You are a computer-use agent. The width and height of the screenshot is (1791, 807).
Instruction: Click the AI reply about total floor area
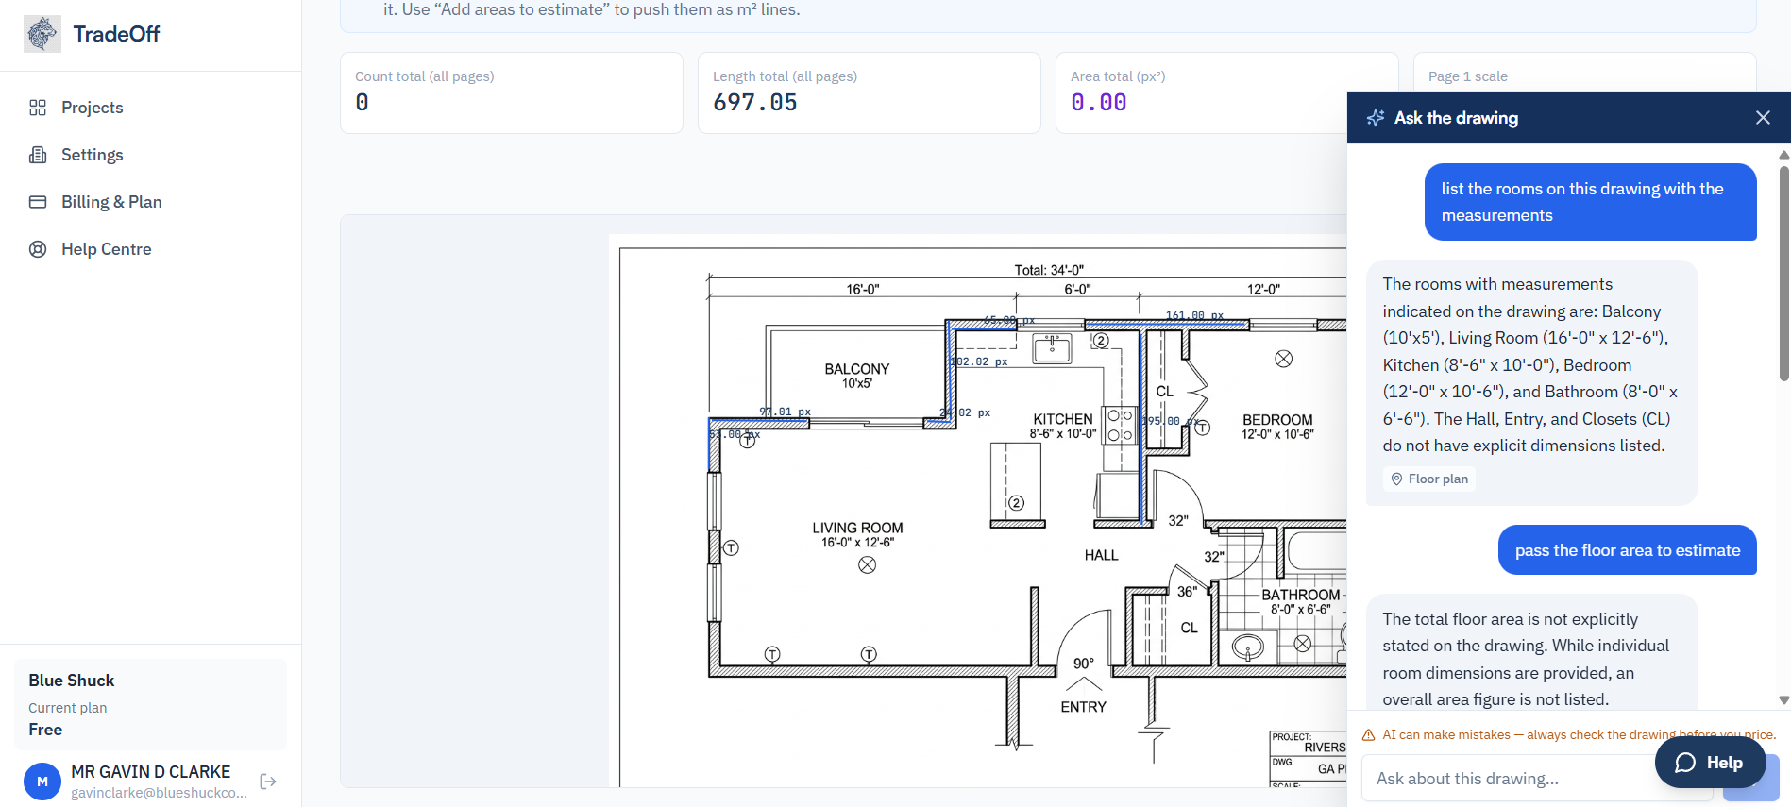click(x=1531, y=652)
